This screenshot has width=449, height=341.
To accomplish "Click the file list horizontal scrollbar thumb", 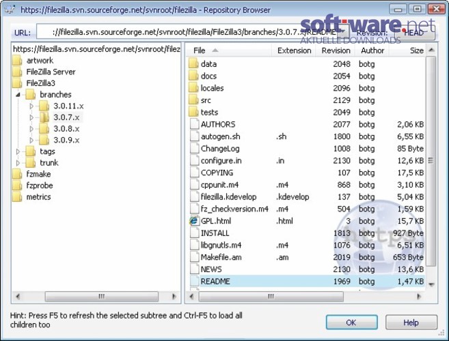I will 271,297.
